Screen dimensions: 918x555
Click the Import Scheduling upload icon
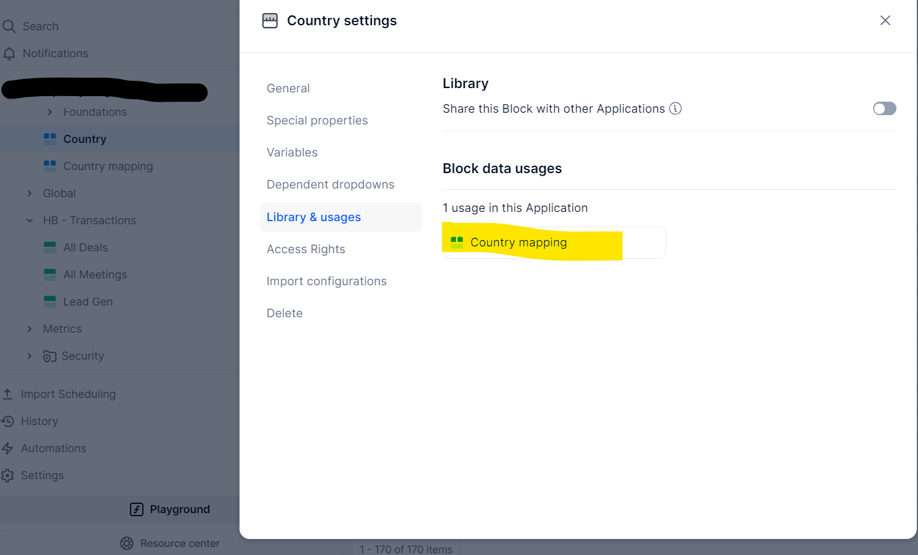(x=7, y=394)
